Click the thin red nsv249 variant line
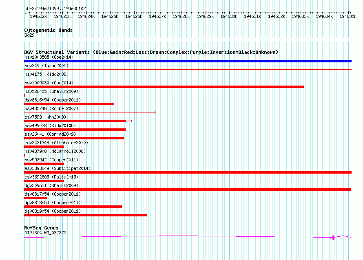The image size is (363, 260). pyautogui.click(x=188, y=69)
